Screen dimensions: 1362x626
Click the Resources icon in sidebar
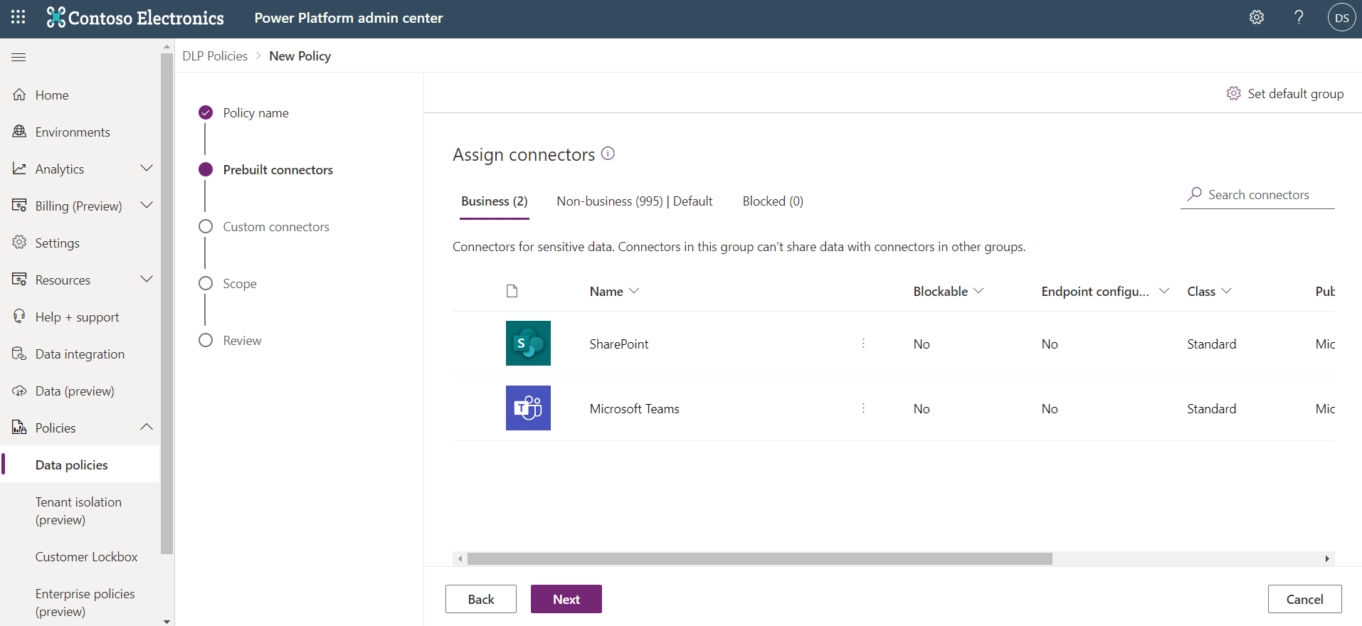tap(20, 280)
